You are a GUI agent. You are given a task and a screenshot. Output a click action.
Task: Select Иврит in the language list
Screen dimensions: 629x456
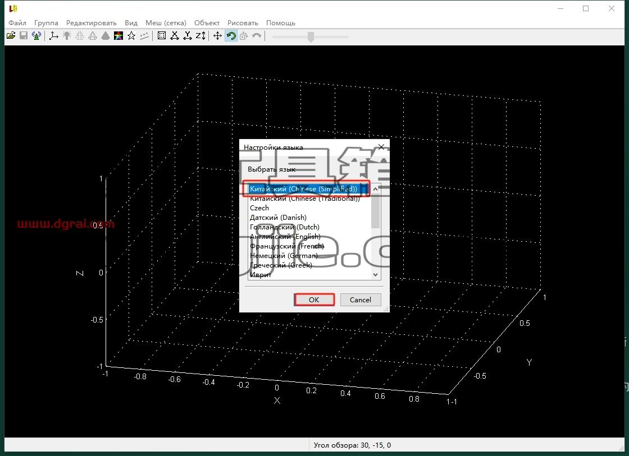tap(309, 275)
